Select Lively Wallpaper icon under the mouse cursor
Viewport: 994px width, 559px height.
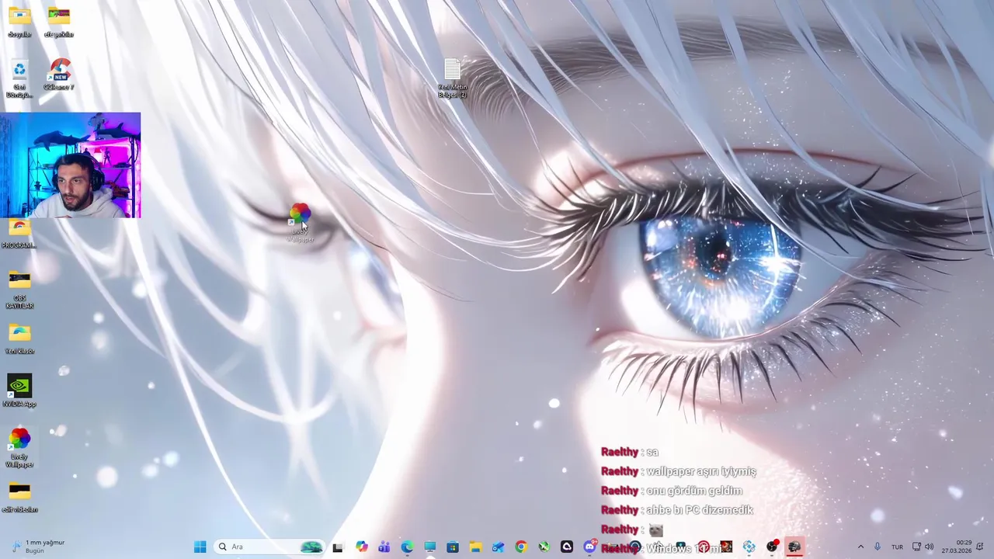click(300, 223)
